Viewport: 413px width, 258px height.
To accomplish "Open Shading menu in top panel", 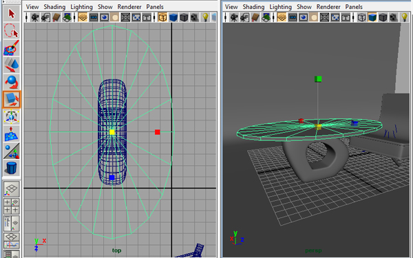I will tap(54, 7).
